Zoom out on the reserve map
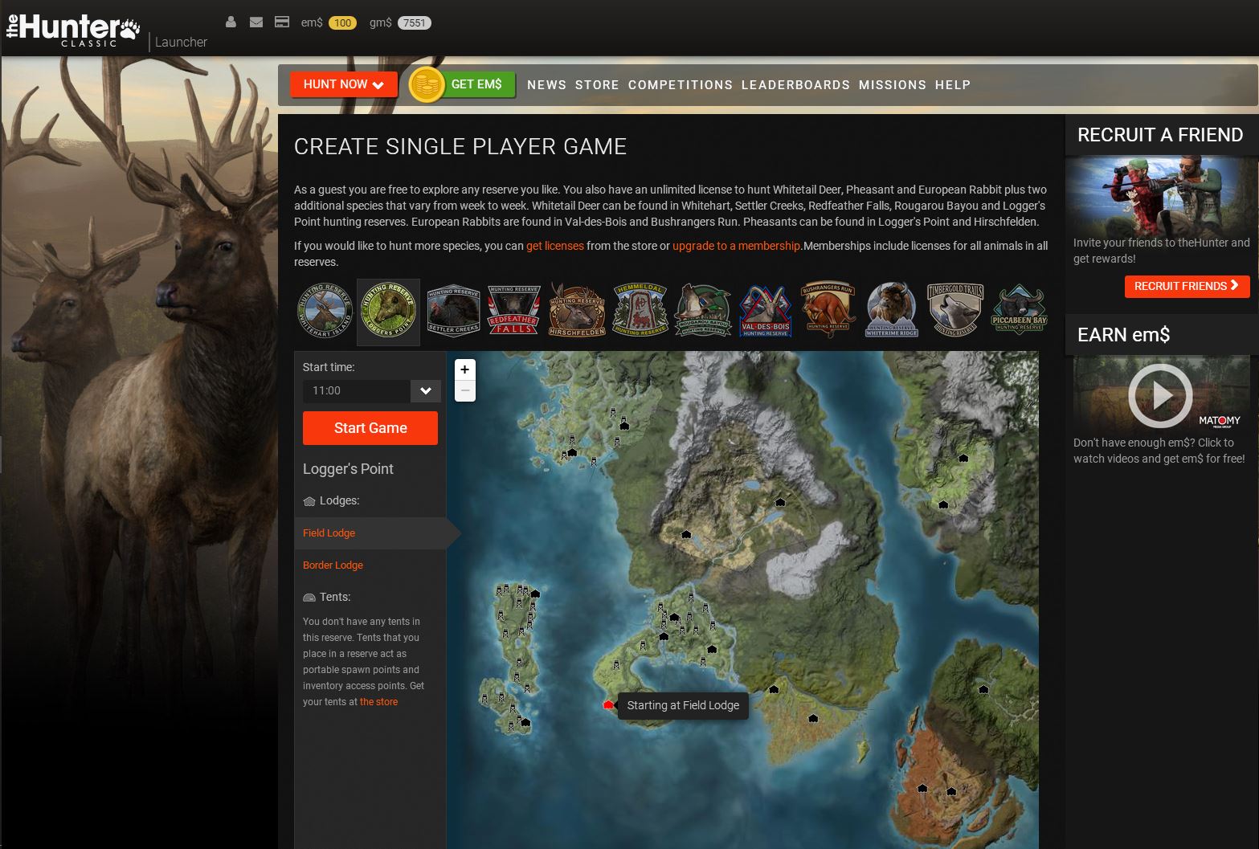The image size is (1259, 849). [x=465, y=390]
